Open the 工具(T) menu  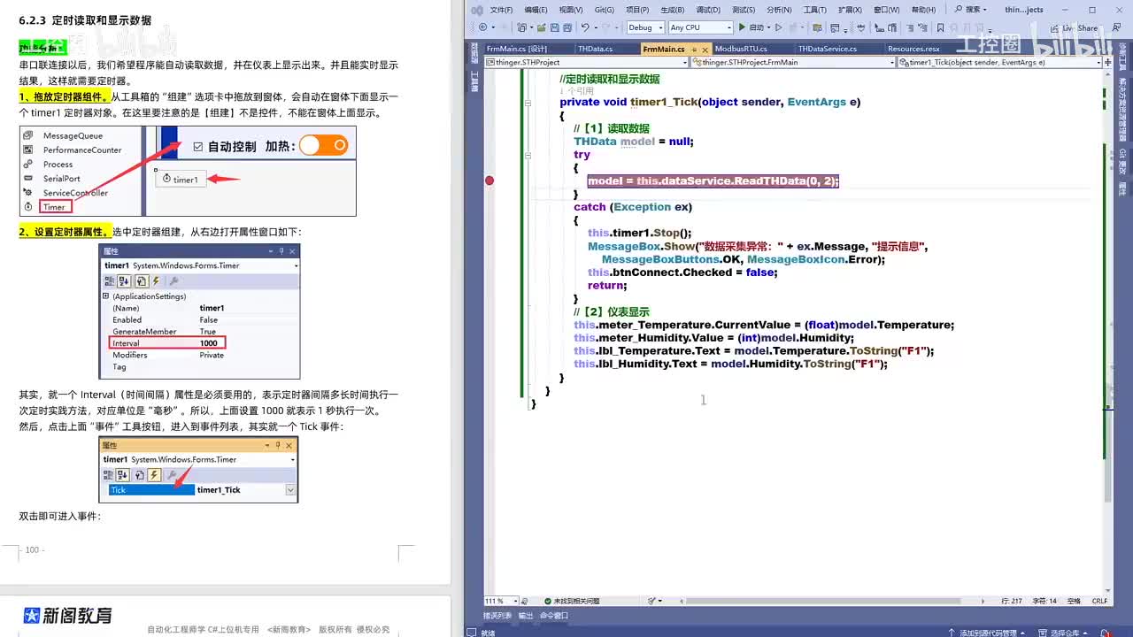pos(814,10)
